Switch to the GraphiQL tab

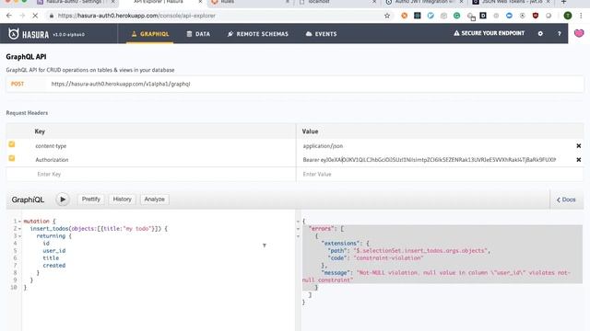[x=149, y=34]
